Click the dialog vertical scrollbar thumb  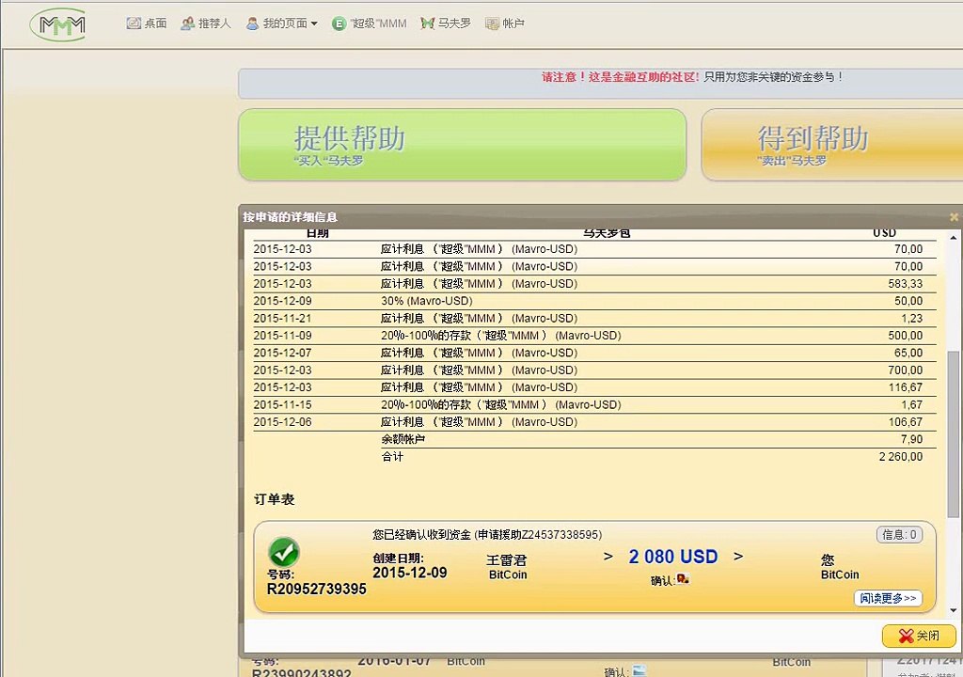954,433
